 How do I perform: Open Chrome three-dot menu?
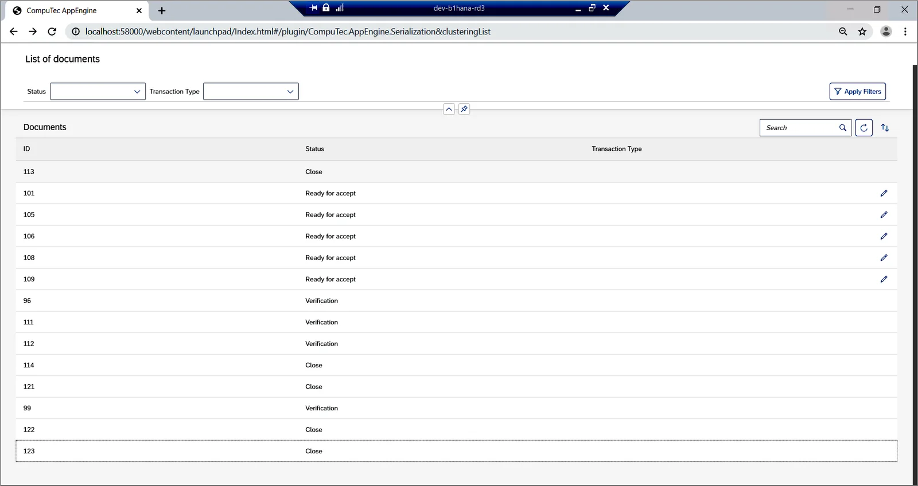(905, 32)
